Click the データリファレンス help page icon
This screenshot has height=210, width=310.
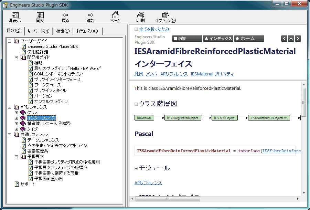pos(24,140)
